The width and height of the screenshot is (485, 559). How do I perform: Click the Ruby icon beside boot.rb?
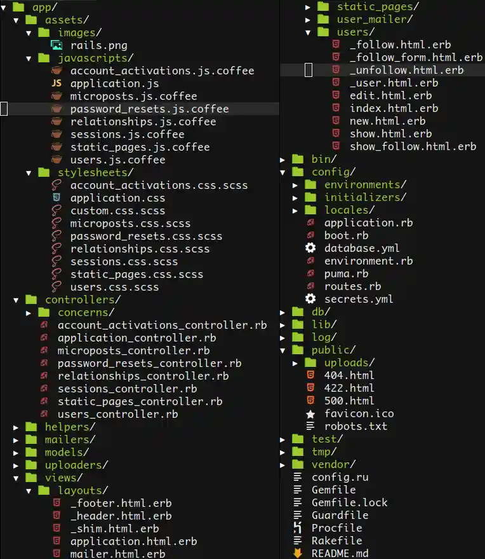[x=310, y=235]
